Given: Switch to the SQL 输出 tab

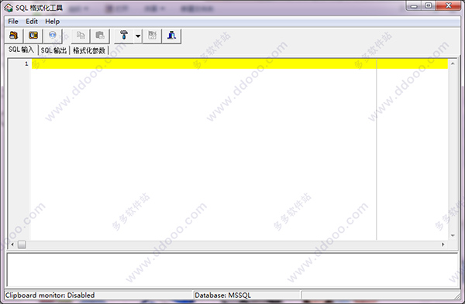Looking at the screenshot, I should (x=53, y=50).
